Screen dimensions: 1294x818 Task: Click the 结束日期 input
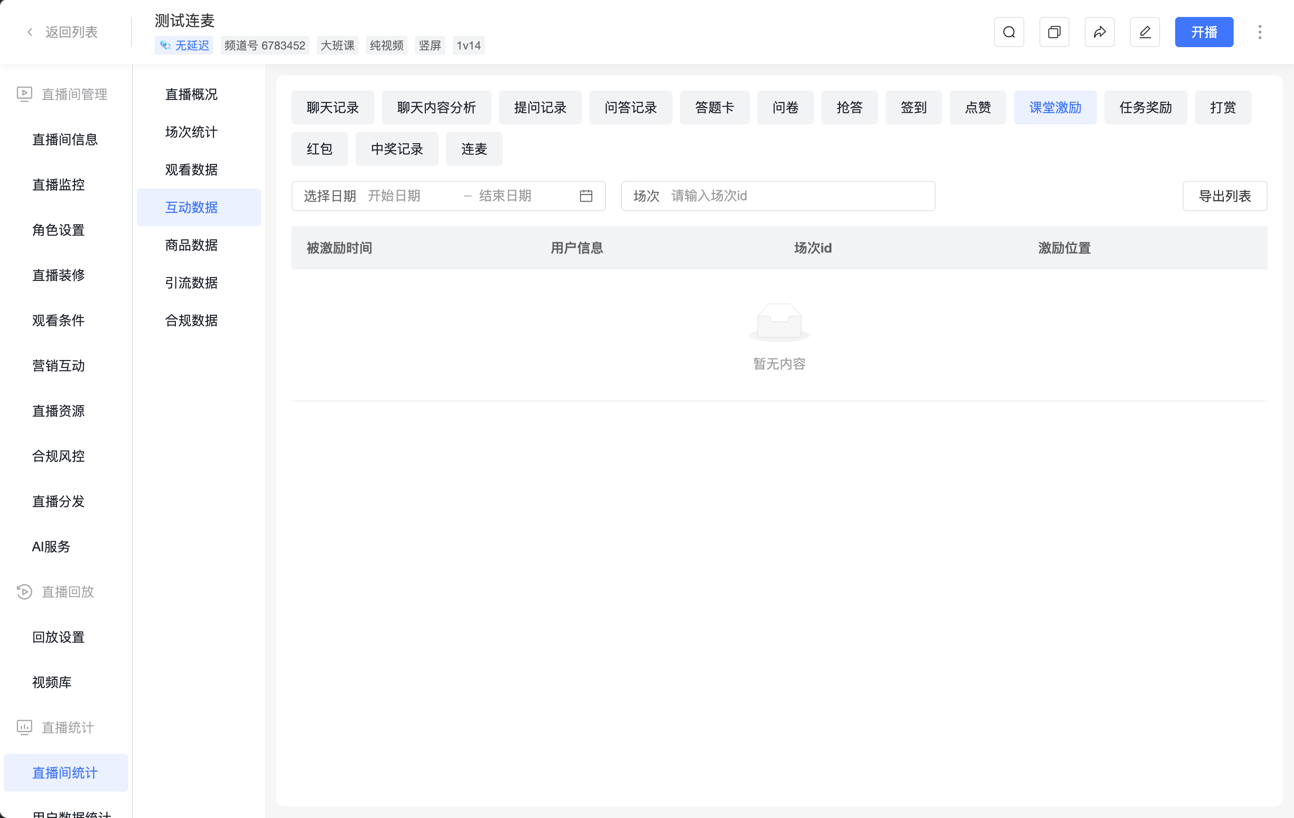(524, 196)
